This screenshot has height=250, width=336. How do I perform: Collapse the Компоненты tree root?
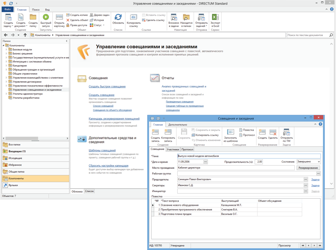[4, 45]
